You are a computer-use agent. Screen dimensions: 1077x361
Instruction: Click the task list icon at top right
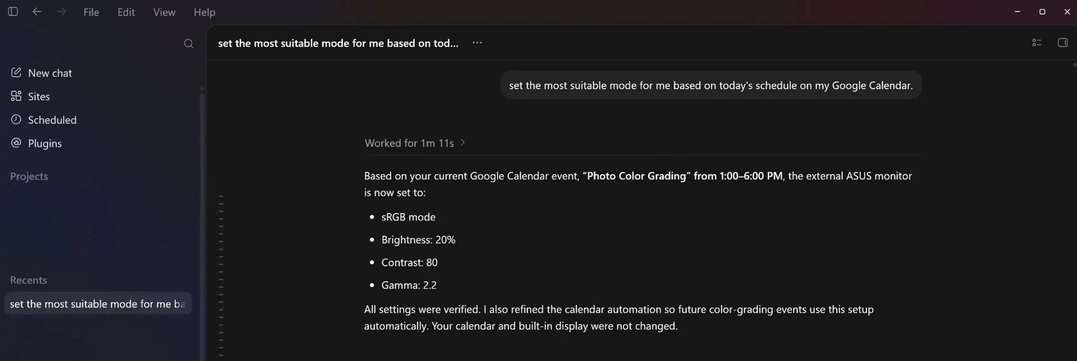[1037, 43]
